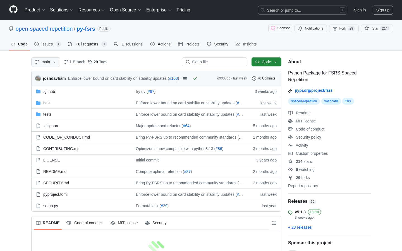Expand the Product menu
Viewport: 402px width, 251px height.
[x=35, y=10]
